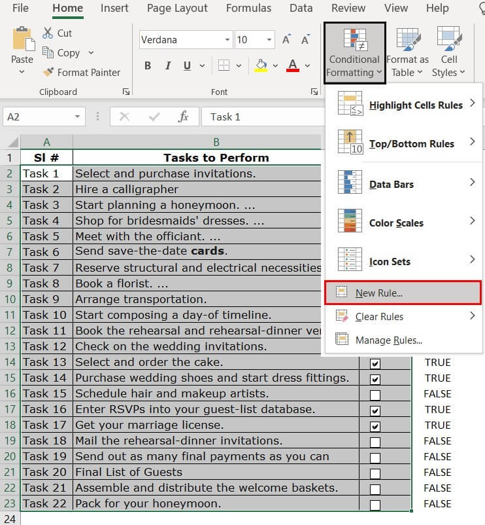Open the Underline style dropdown arrow
The height and width of the screenshot is (525, 485).
[x=202, y=65]
